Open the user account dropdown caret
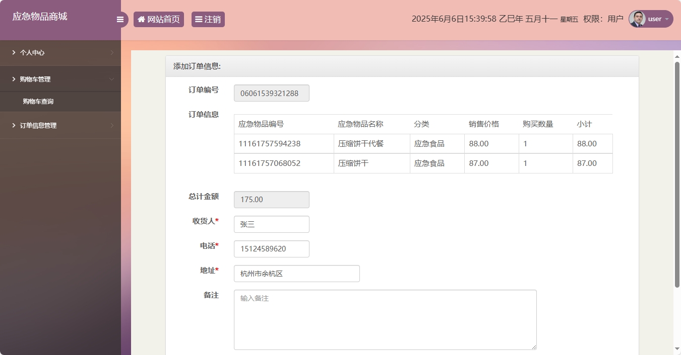The height and width of the screenshot is (355, 681). coord(666,19)
